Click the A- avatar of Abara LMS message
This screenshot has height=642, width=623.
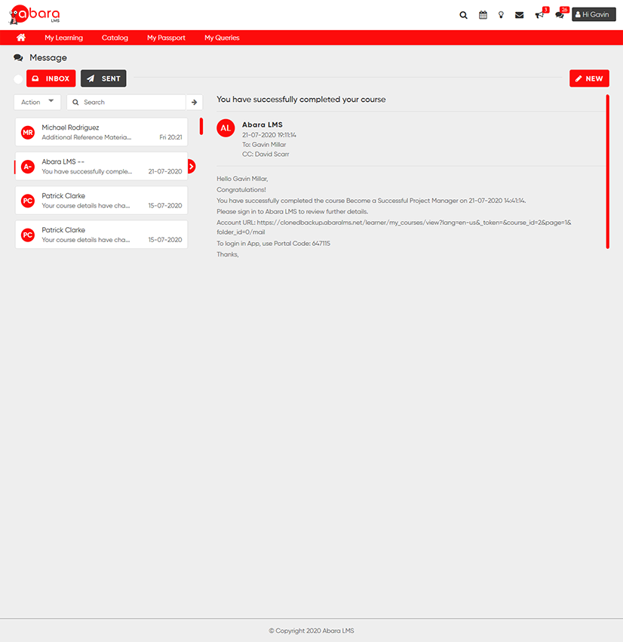28,166
